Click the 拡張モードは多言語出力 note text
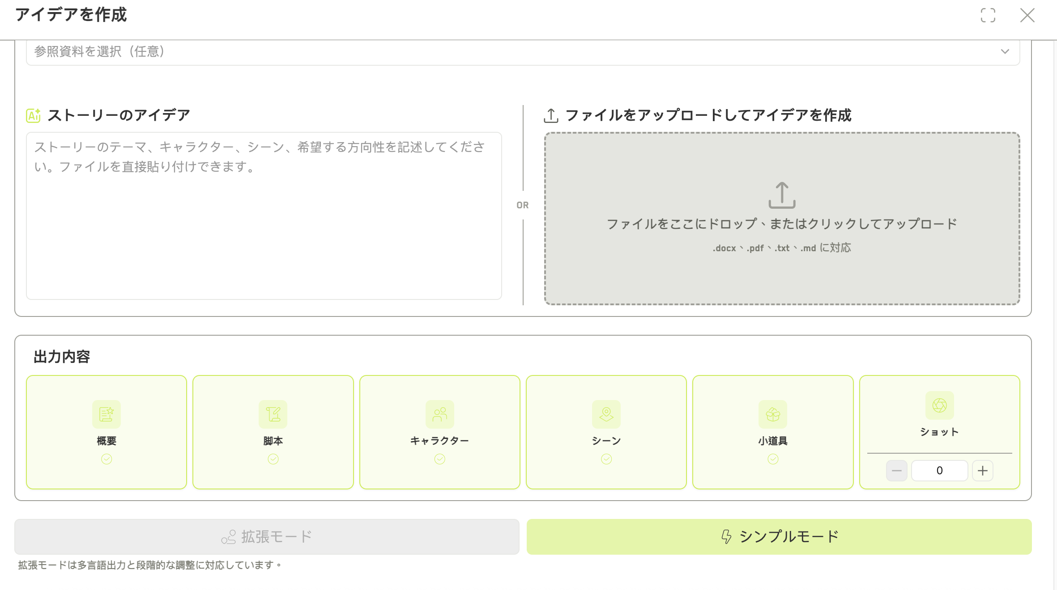 coord(150,565)
